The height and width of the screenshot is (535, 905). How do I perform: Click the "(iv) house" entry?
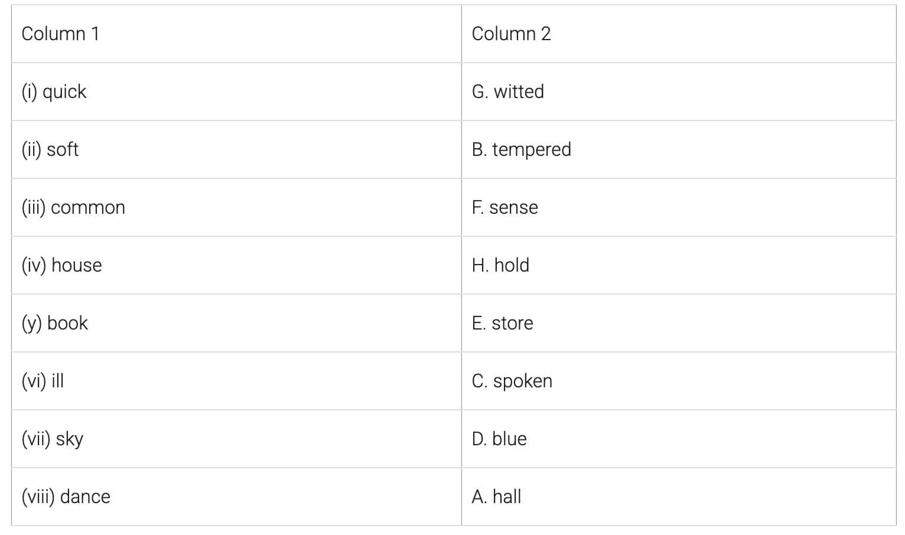point(61,265)
